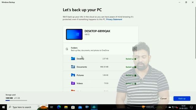This screenshot has height=110, width=196.
Task: Collapse the Folders section chevron
Action: click(x=135, y=49)
